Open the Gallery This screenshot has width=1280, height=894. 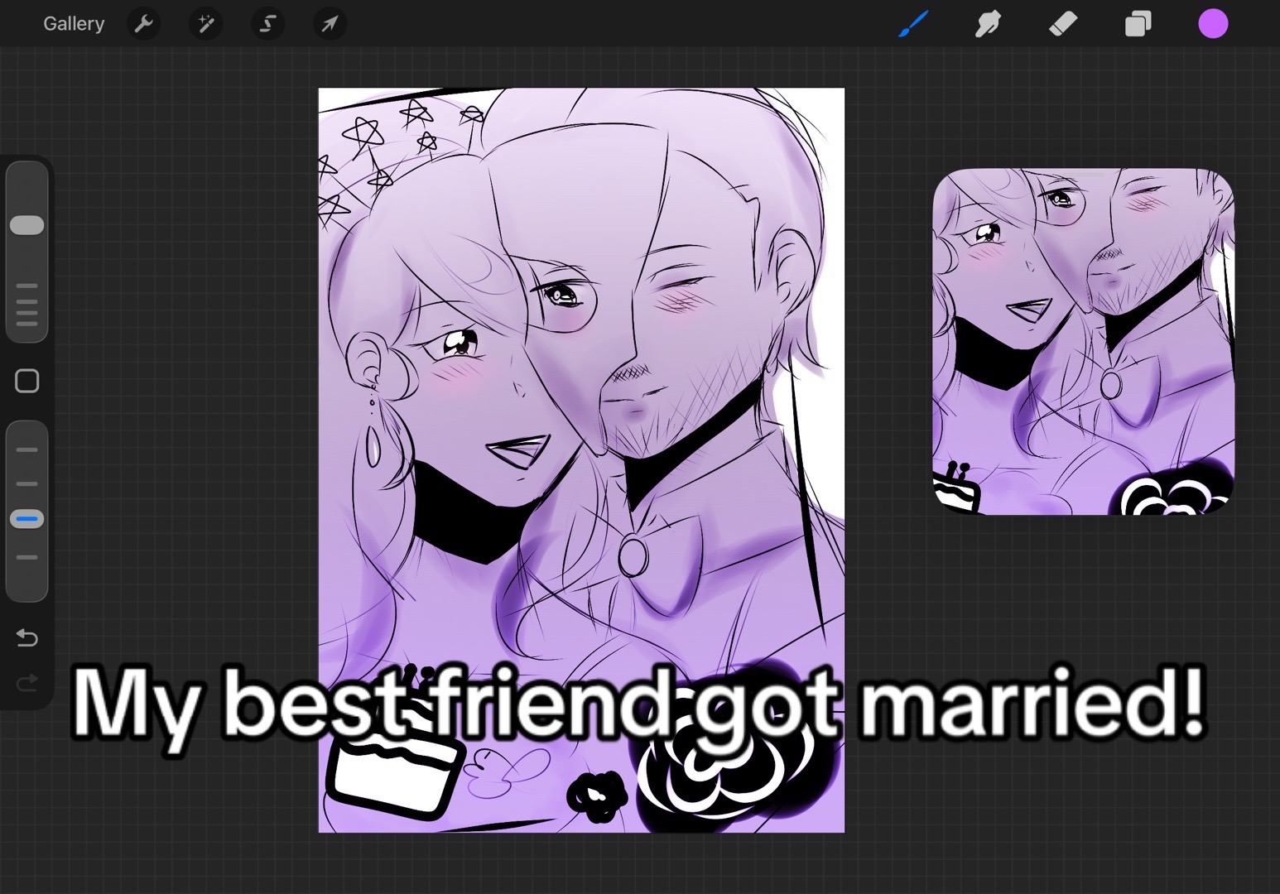click(x=74, y=24)
